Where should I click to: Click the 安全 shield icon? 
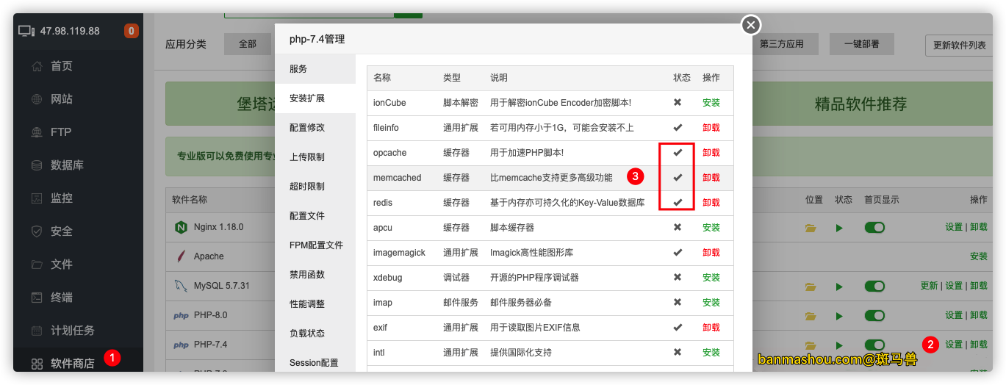pos(37,231)
